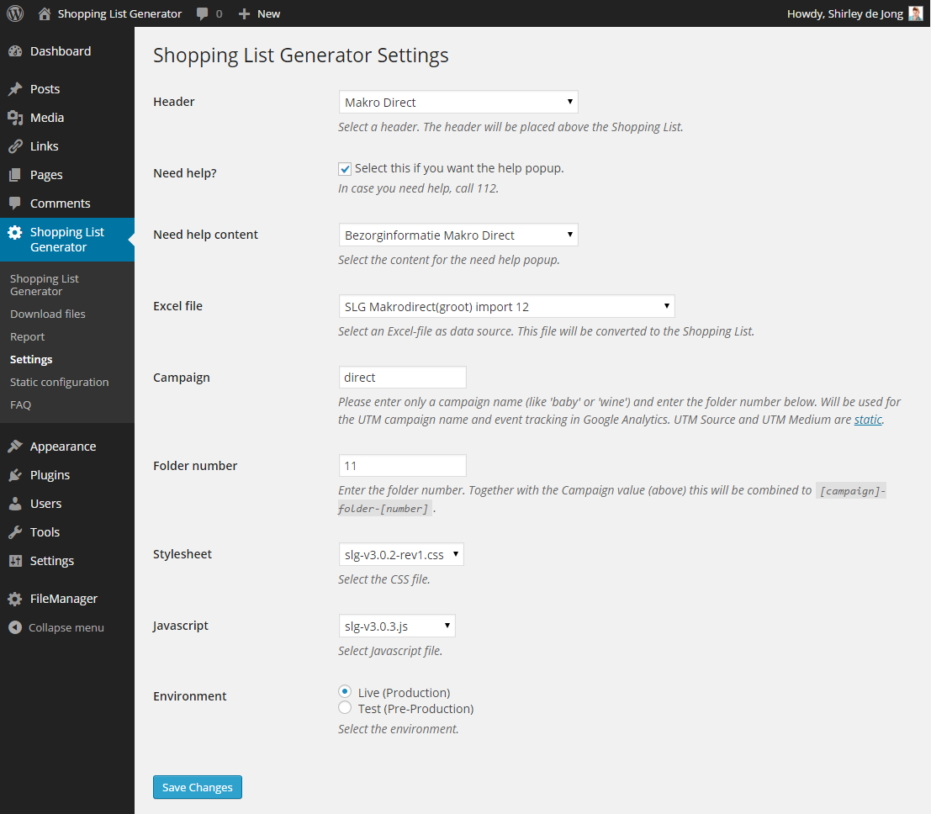Screen dimensions: 931x814
Task: Select the Test (Pre-Production) environment radio
Action: click(x=345, y=708)
